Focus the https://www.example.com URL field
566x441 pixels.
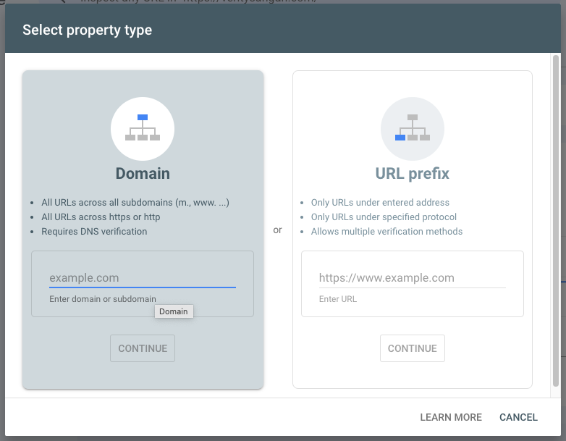412,278
